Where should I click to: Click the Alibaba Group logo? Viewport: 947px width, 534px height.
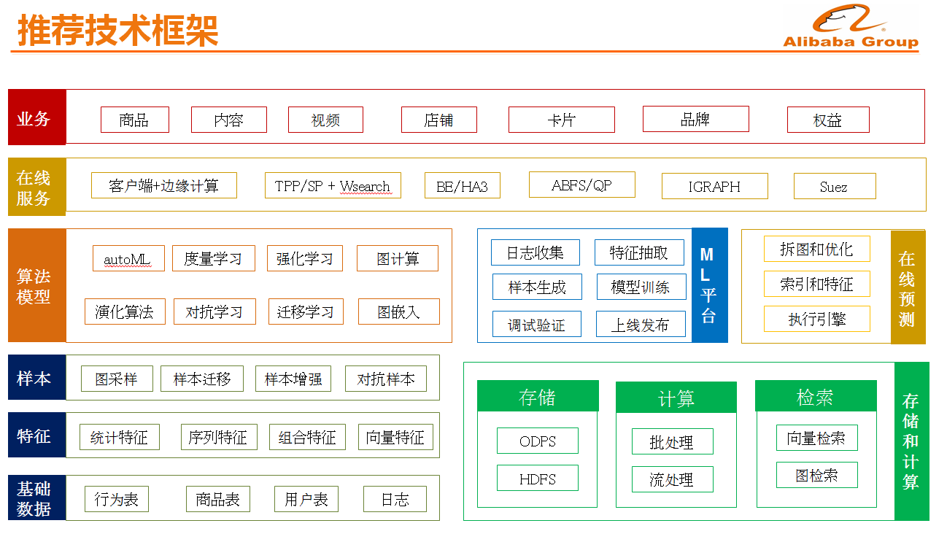point(849,27)
